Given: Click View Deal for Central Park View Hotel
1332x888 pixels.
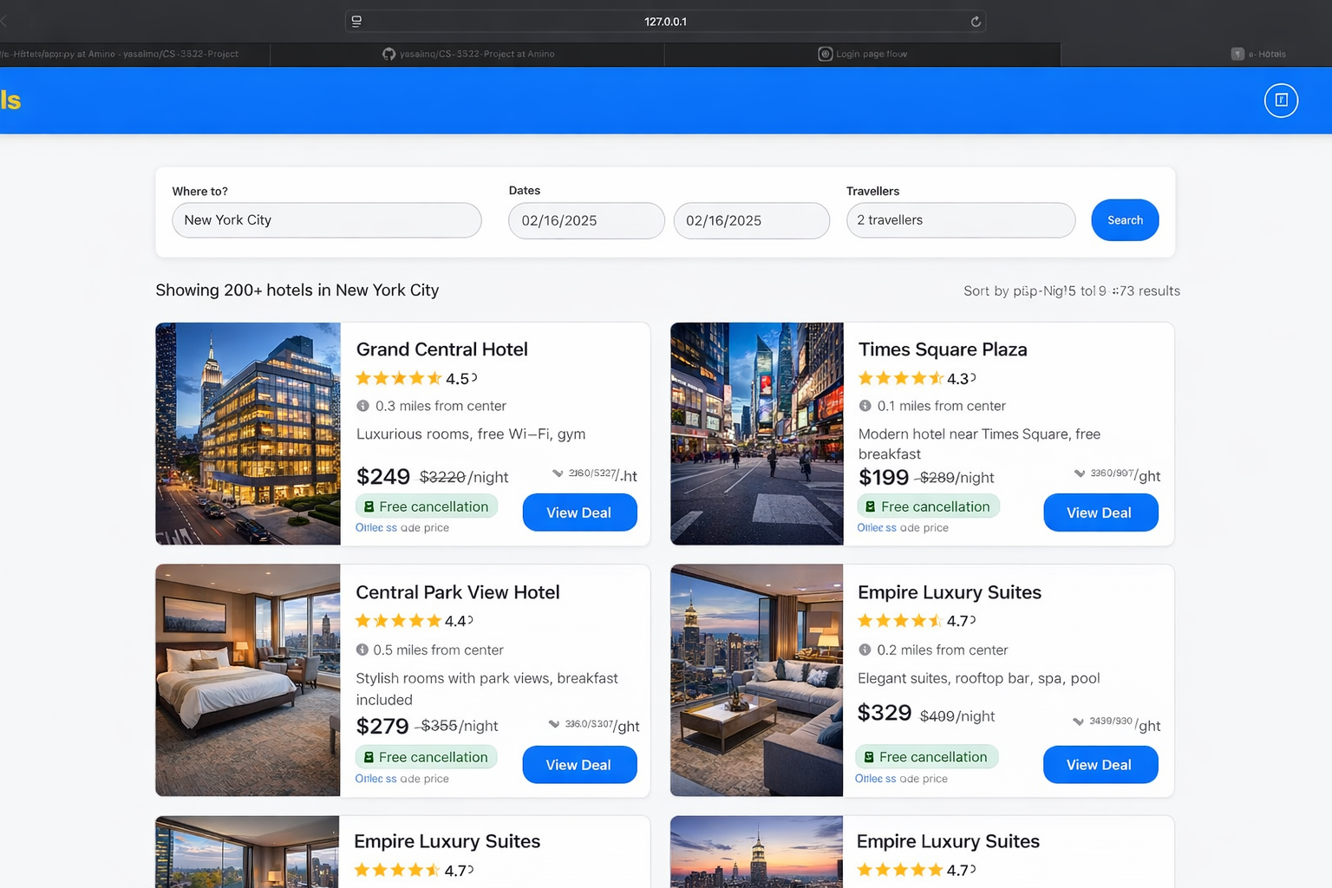Looking at the screenshot, I should (x=579, y=764).
